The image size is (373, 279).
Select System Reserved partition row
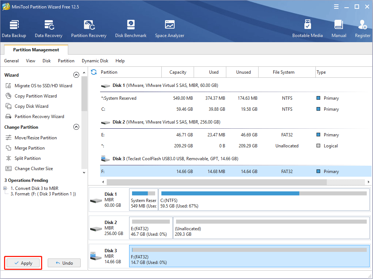(235, 98)
